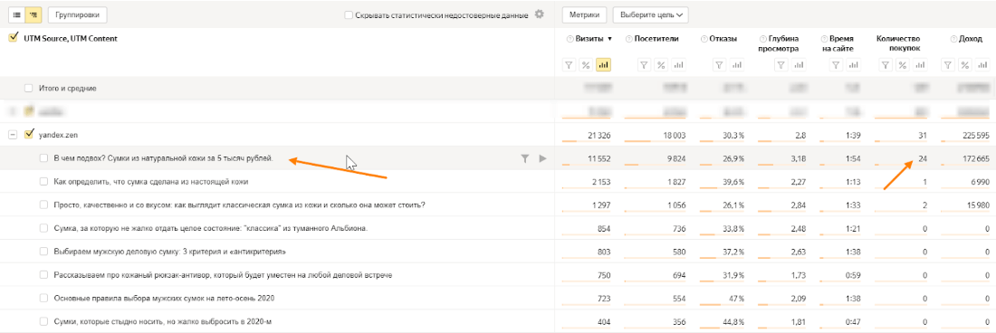Check the Итого и средние checkbox
996x333 pixels.
pyautogui.click(x=28, y=89)
